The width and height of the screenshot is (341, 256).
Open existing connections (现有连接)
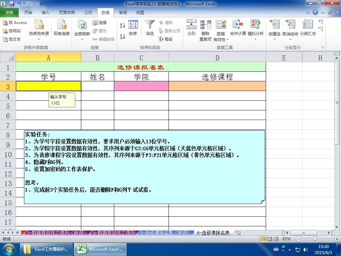pos(62,28)
